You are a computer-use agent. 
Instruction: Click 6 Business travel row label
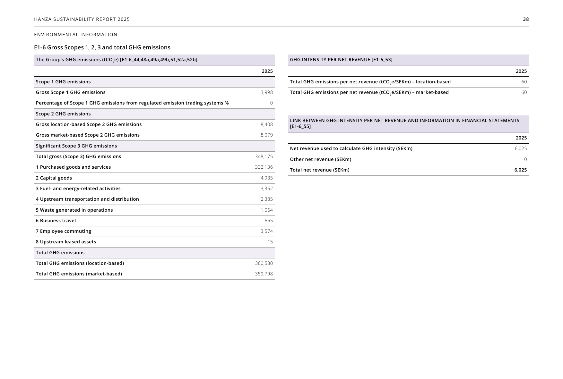pos(56,221)
